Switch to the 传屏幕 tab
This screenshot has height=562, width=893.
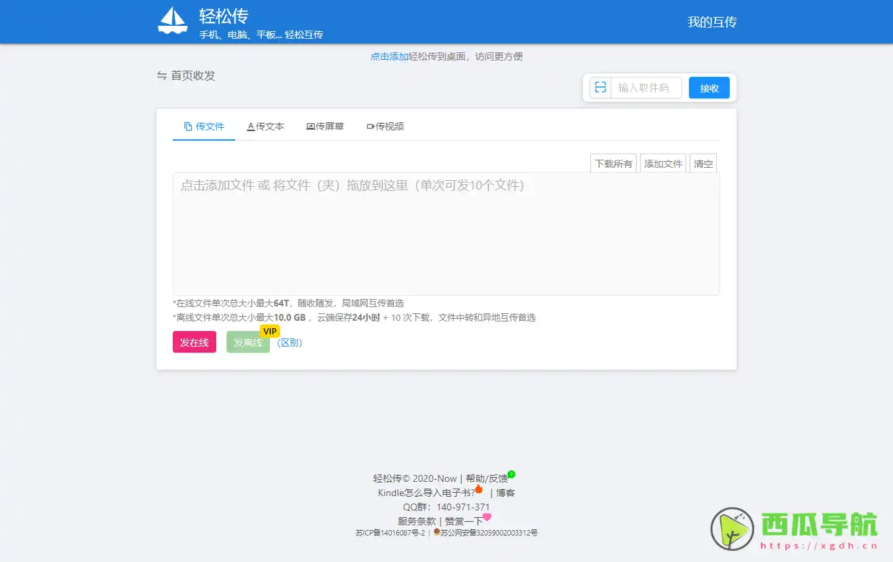coord(324,126)
